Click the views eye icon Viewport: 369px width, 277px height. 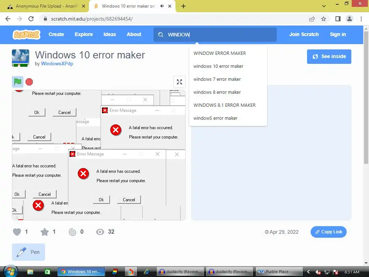[x=100, y=232]
